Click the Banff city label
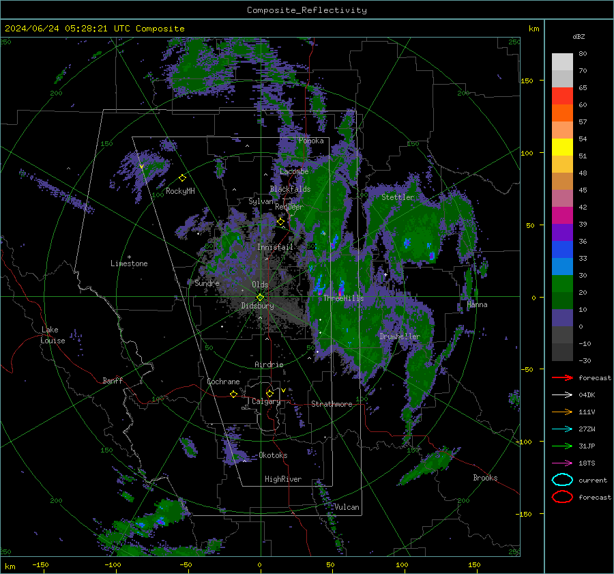This screenshot has height=574, width=614. 113,380
